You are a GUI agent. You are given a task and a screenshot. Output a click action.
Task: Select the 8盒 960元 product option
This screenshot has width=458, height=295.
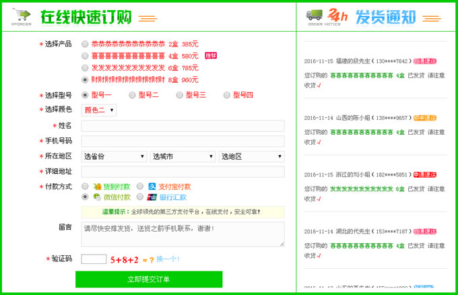click(x=85, y=79)
